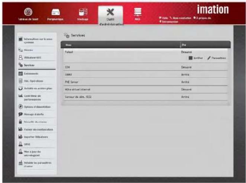Select the SNMP service row
The width and height of the screenshot is (246, 183).
click(146, 74)
